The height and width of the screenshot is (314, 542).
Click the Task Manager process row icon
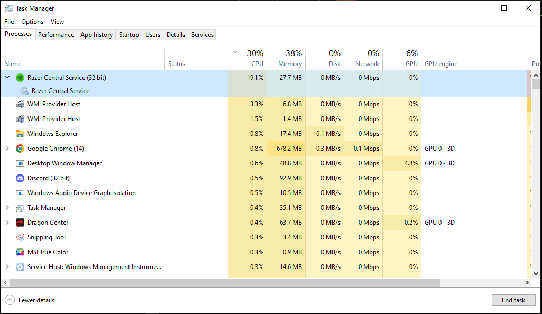tap(20, 208)
